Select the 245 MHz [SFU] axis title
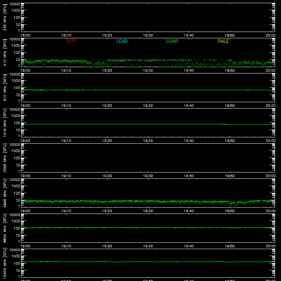This screenshot has width=281, height=281. (5, 18)
